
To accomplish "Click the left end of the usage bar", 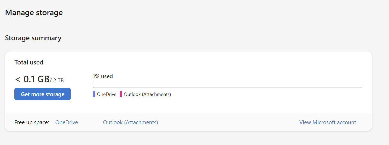I will pyautogui.click(x=94, y=85).
